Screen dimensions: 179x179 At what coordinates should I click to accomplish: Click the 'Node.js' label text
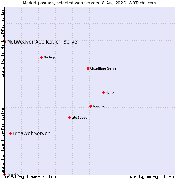coord(50,57)
